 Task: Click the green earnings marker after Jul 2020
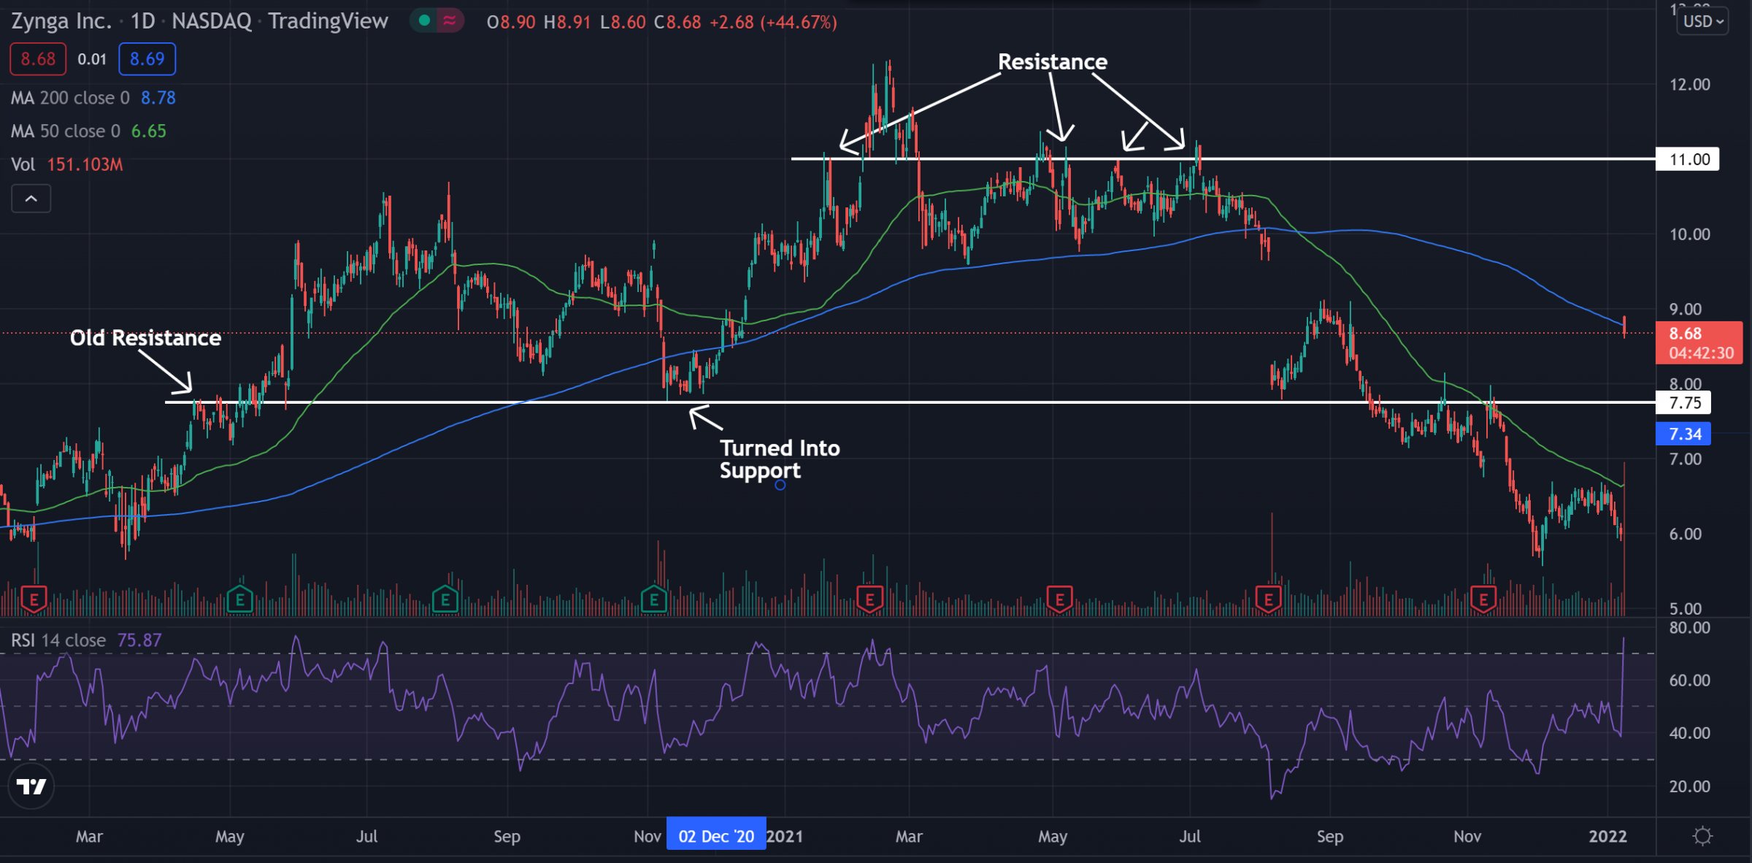(x=445, y=600)
